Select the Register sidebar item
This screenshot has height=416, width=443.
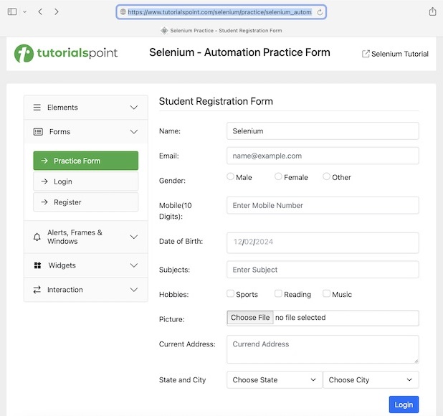[85, 202]
